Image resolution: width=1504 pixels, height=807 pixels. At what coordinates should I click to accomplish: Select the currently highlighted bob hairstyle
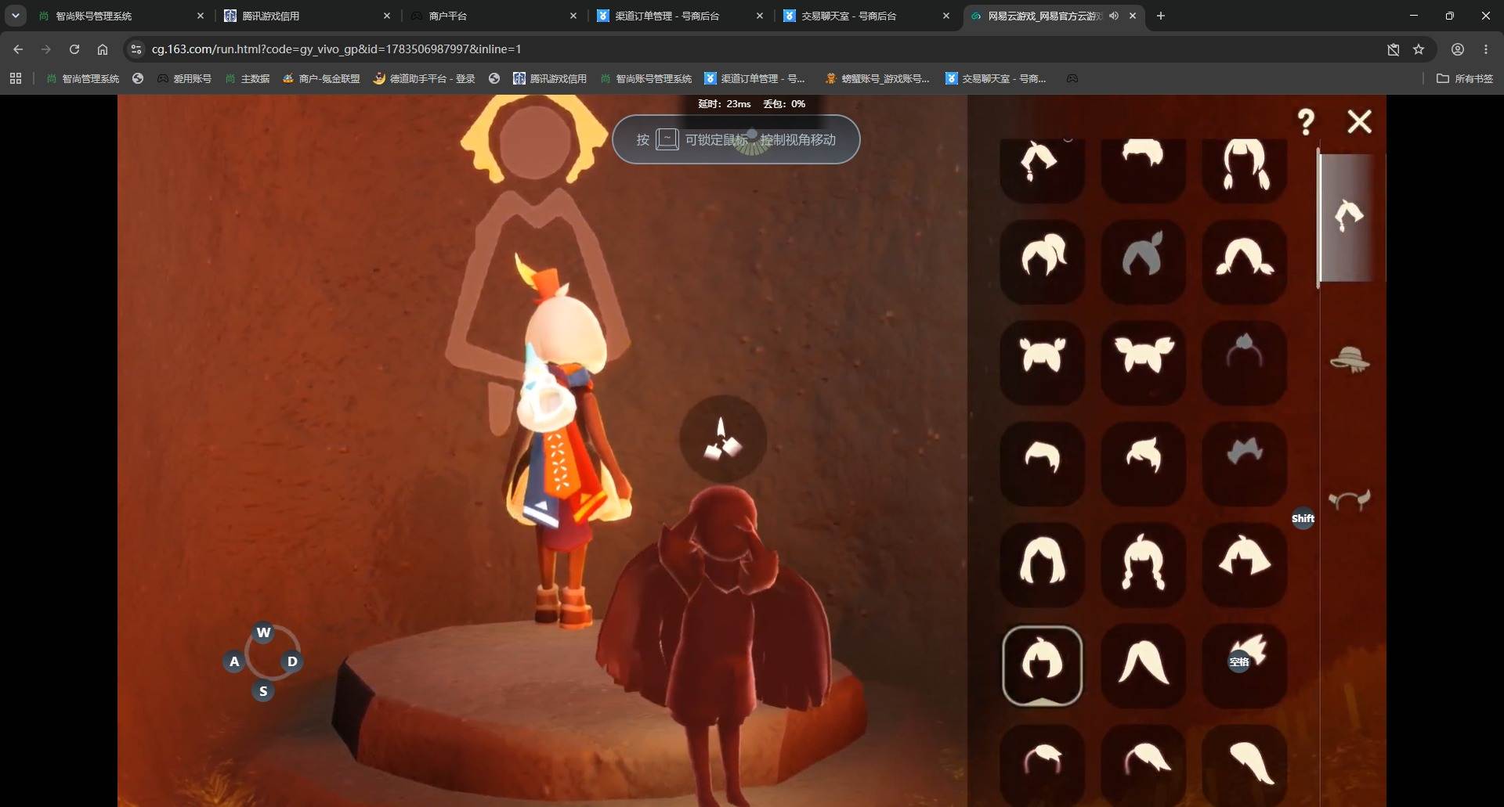pos(1042,665)
